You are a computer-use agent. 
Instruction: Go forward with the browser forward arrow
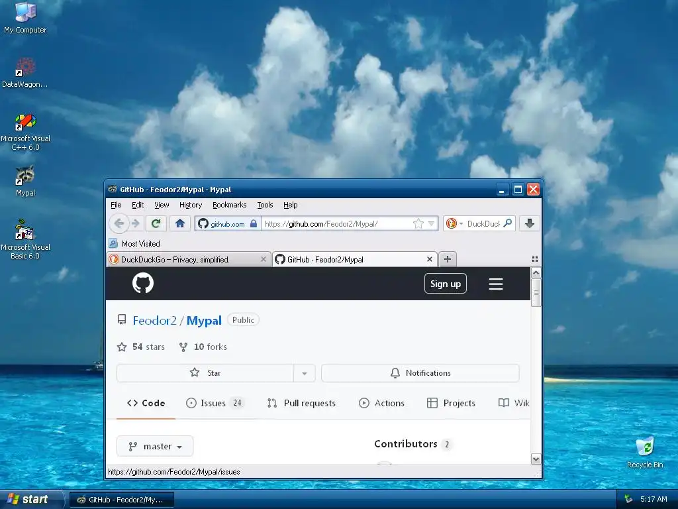(135, 223)
